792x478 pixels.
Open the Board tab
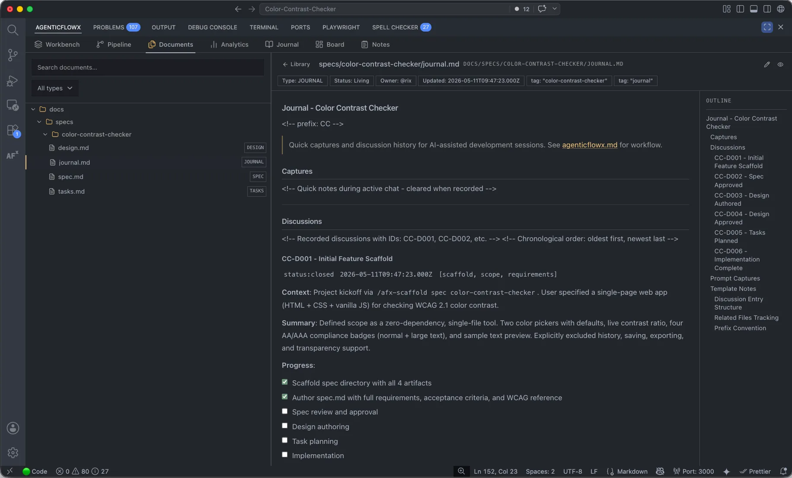(x=330, y=45)
